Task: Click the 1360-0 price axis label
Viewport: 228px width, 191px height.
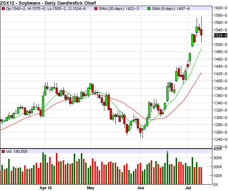Action: (221, 95)
